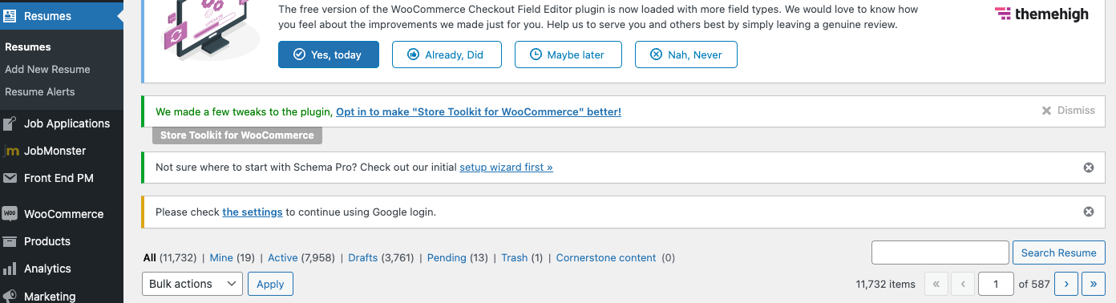Go to the next page of resumes
The image size is (1116, 303).
(1065, 284)
